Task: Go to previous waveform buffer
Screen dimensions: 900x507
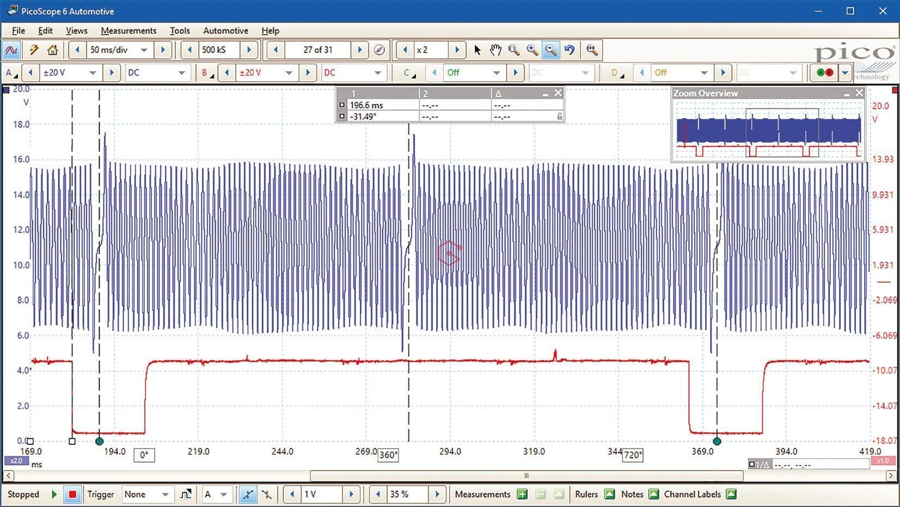Action: coord(275,50)
